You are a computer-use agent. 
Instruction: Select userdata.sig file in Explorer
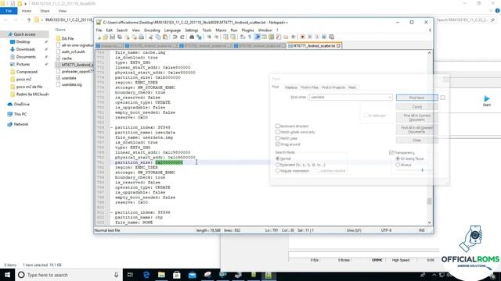71,85
